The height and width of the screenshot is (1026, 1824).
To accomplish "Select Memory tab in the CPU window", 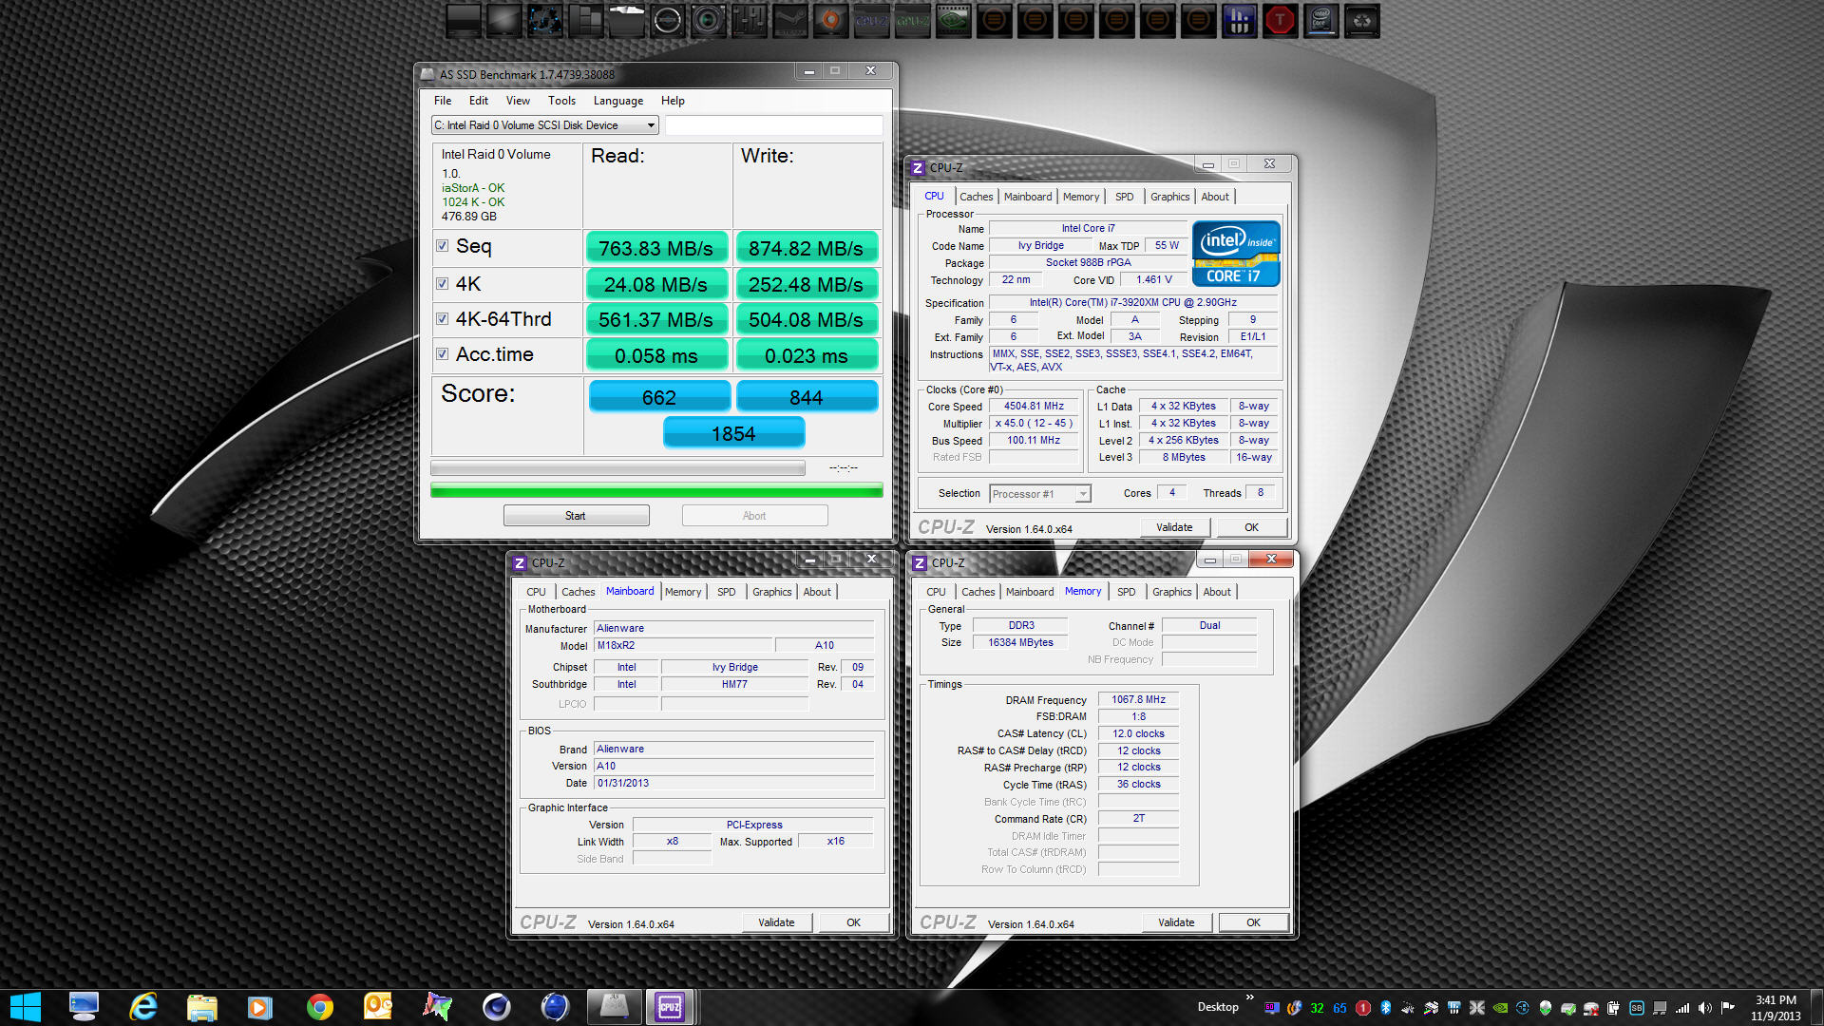I will coord(1080,197).
